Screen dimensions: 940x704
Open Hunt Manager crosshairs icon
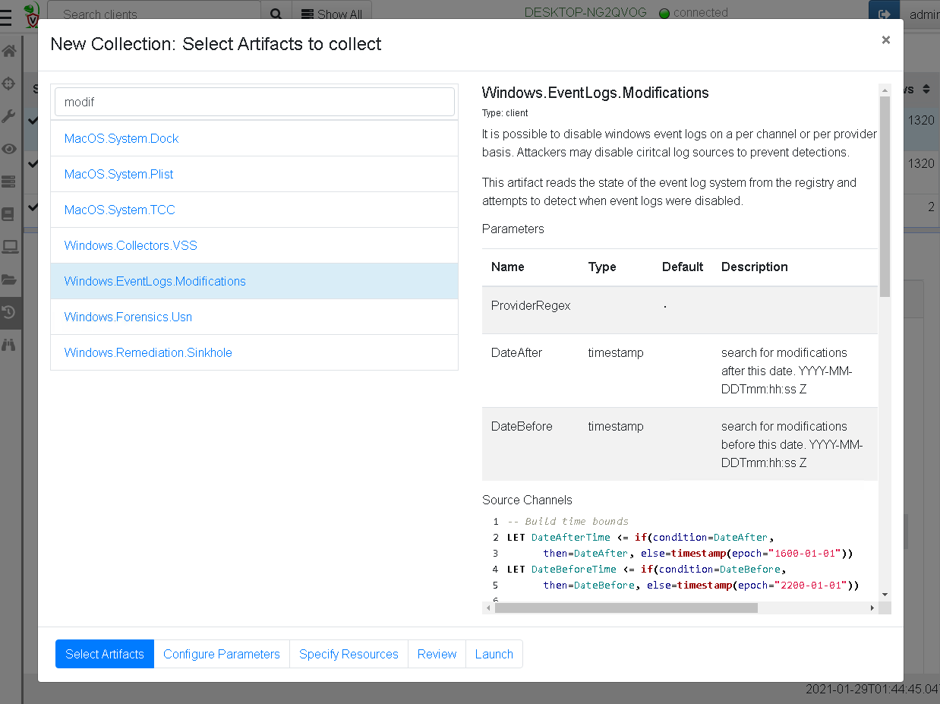[x=9, y=84]
